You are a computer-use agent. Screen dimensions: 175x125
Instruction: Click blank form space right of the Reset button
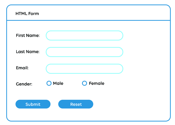[x=130, y=104]
